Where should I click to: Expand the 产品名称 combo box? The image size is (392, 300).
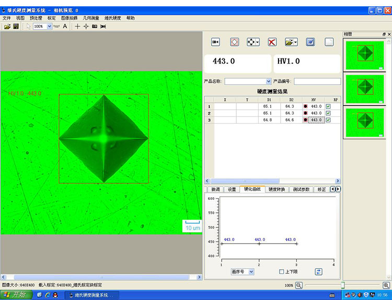269,81
